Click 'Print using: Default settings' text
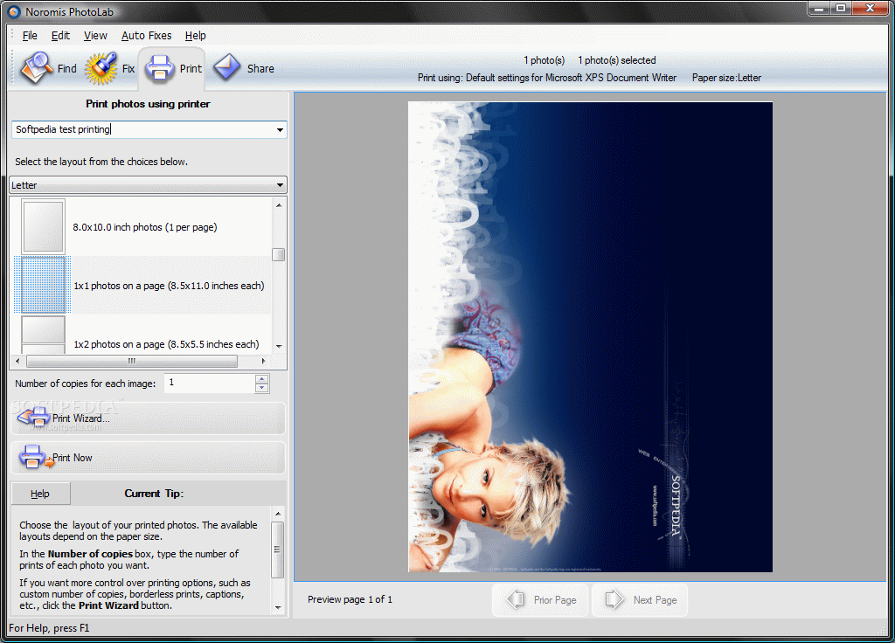895x643 pixels. click(x=547, y=78)
